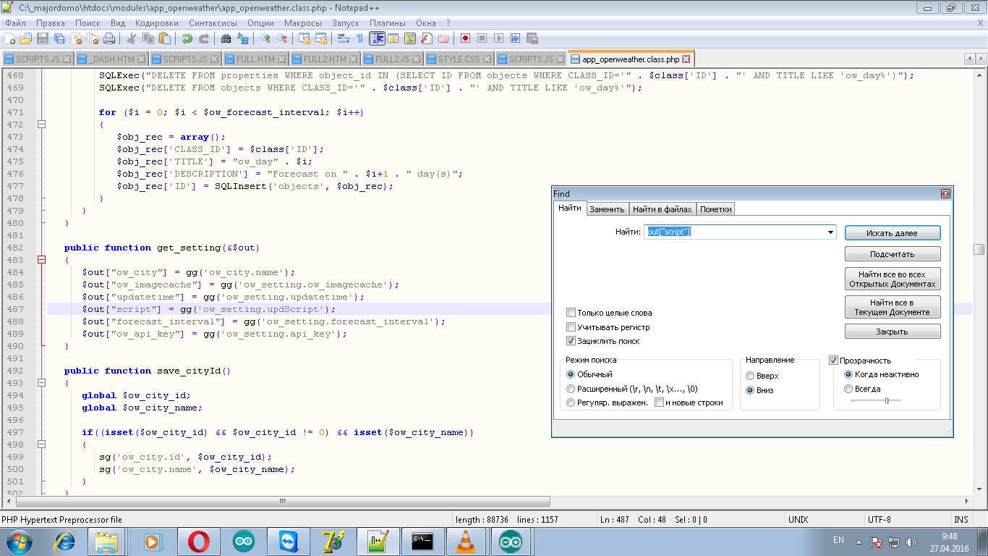Click the Undo toolbar icon

(x=187, y=38)
